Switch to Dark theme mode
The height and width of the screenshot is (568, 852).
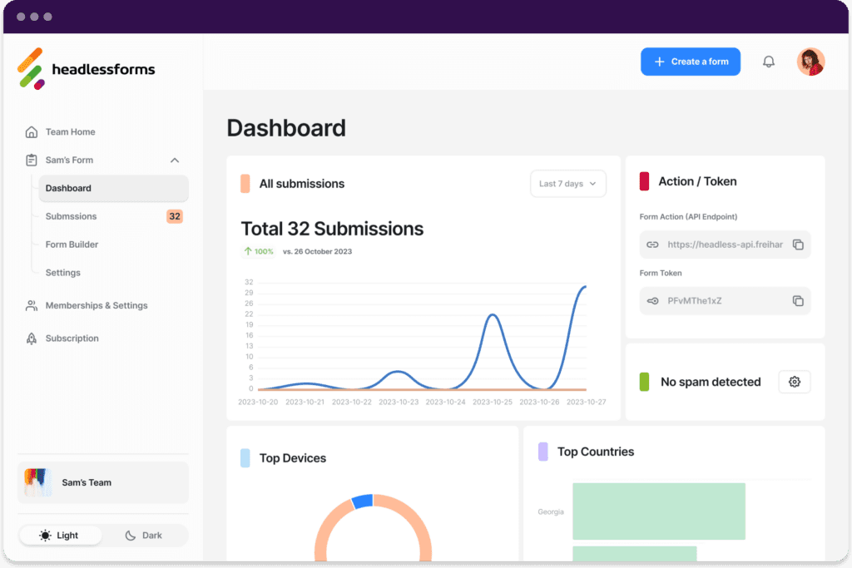tap(144, 536)
